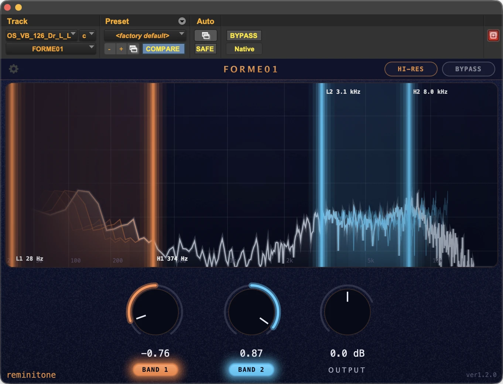Click the L2 3.1 kHz label

(x=343, y=92)
